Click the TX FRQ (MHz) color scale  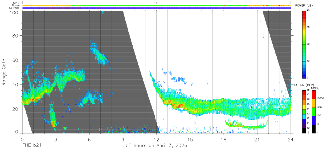pyautogui.click(x=304, y=112)
